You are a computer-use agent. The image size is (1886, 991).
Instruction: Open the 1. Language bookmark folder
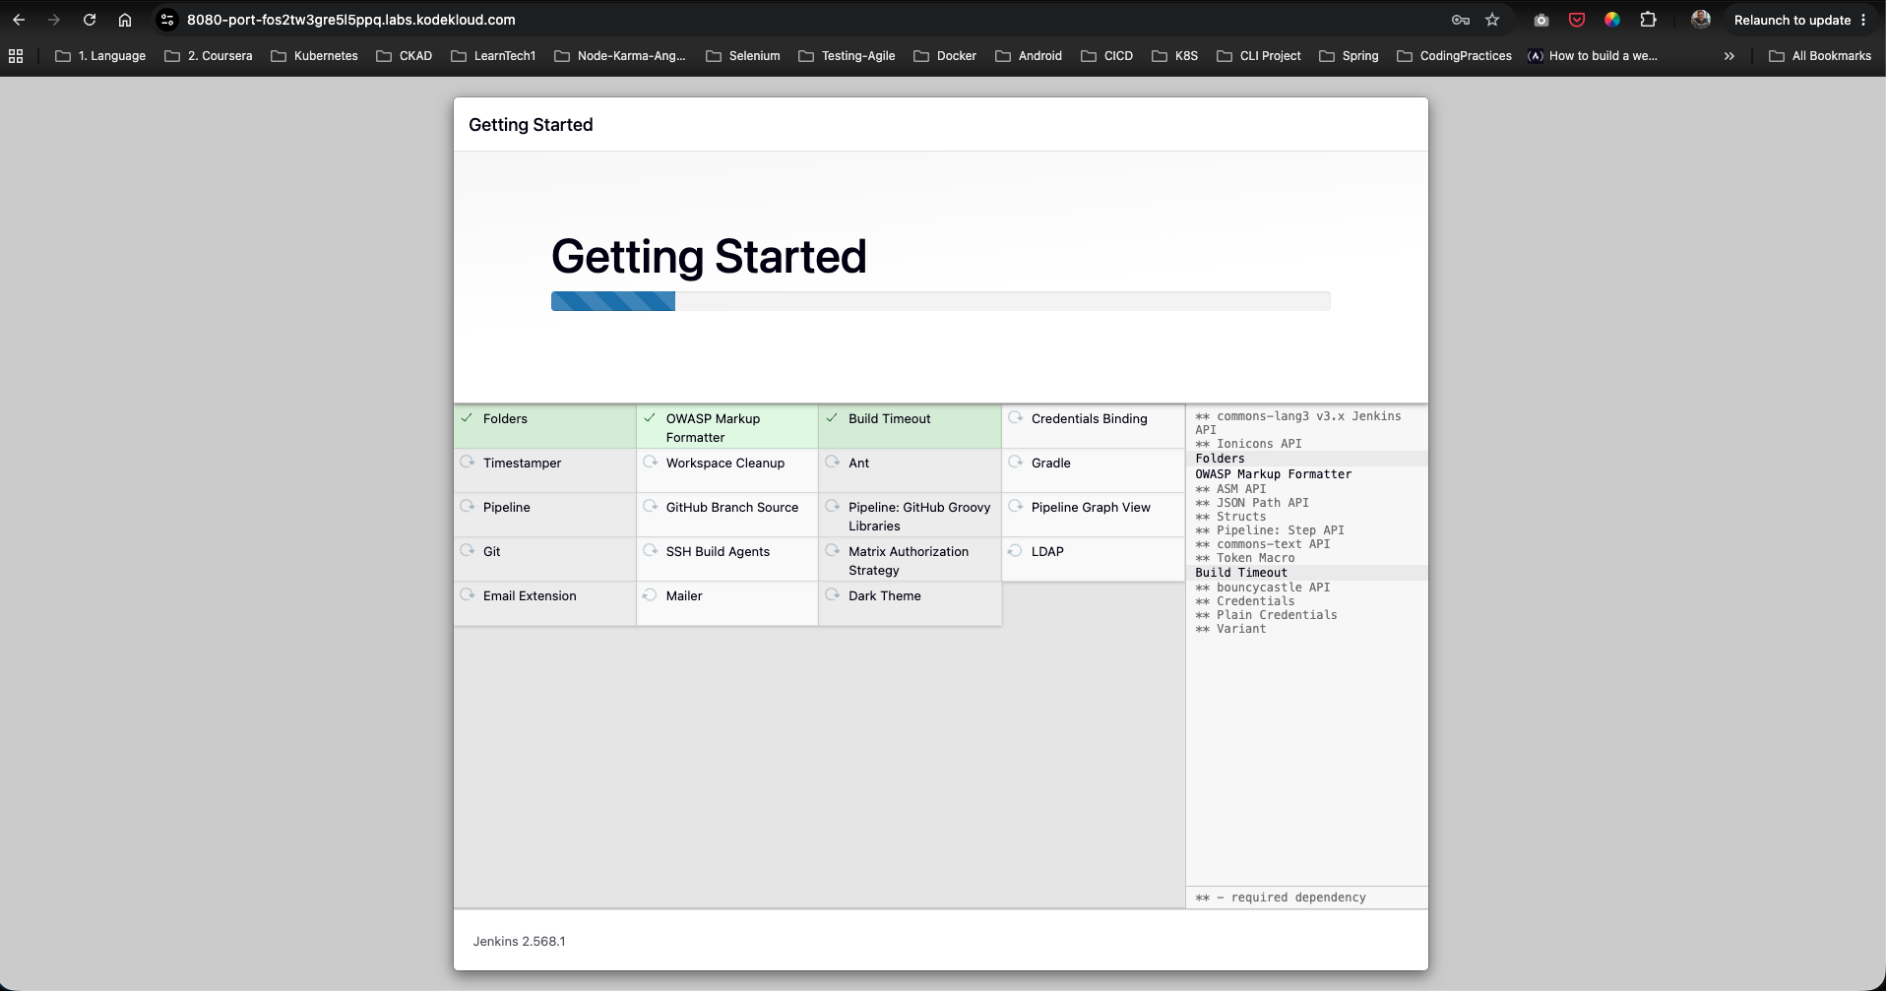pos(100,56)
